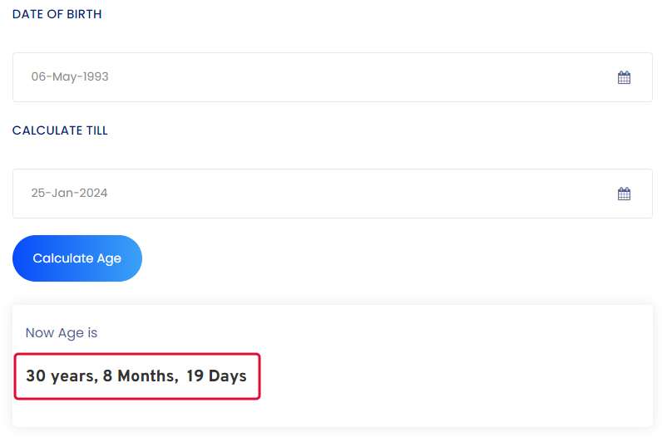The image size is (662, 442).
Task: Select the 25-Jan-2024 date value
Action: 69,193
